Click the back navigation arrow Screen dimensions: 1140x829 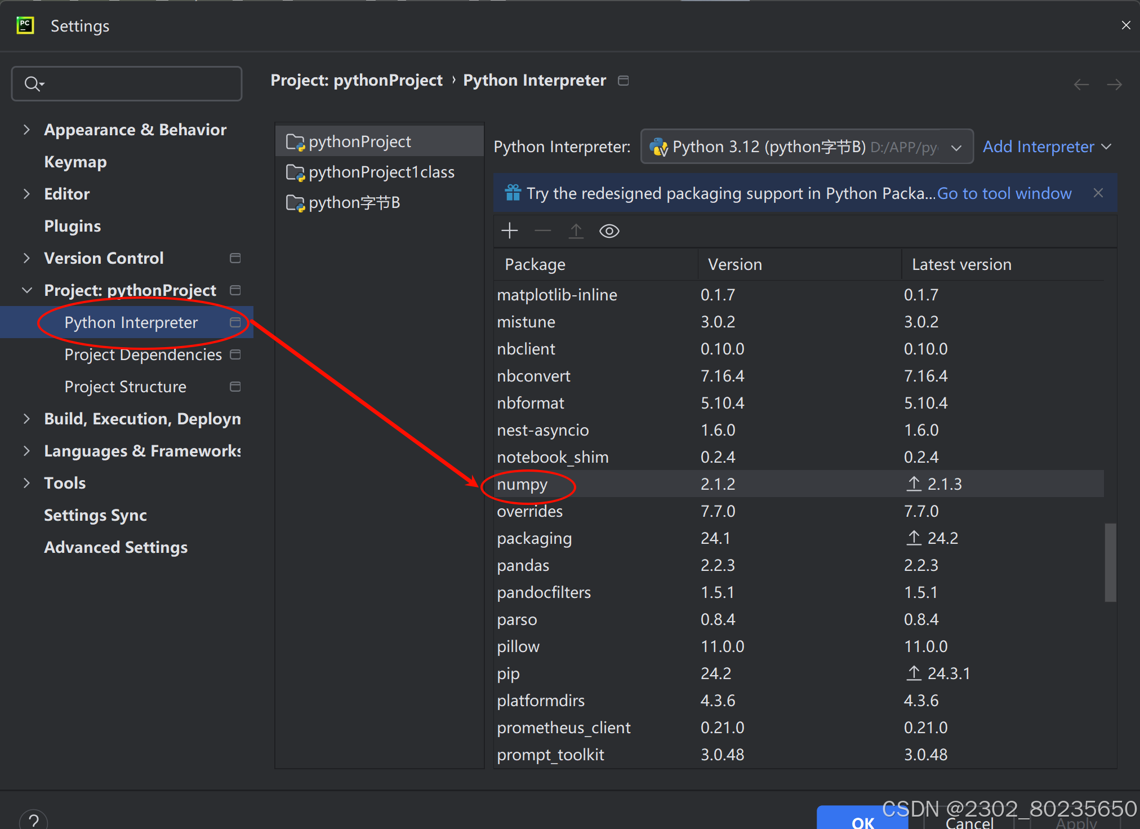pos(1081,85)
